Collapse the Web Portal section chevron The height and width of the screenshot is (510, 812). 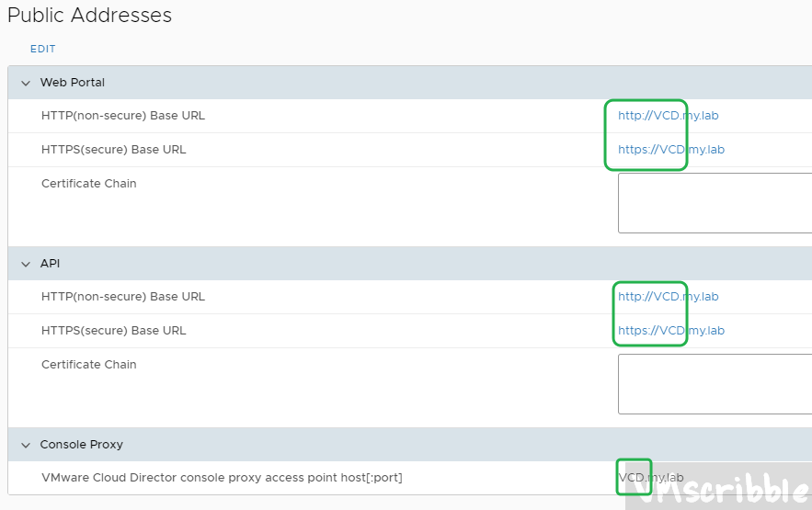tap(26, 83)
